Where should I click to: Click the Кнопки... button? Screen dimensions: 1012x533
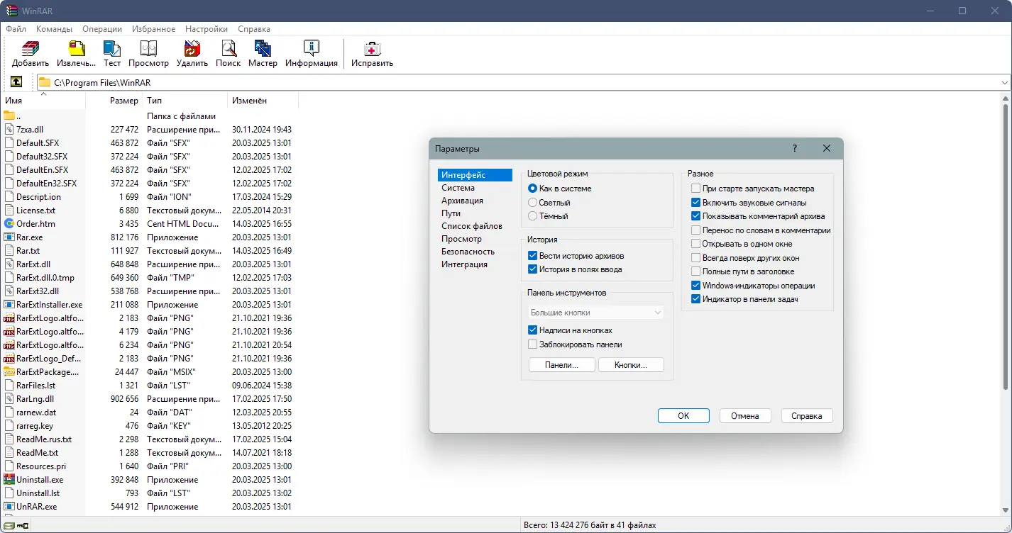(631, 365)
